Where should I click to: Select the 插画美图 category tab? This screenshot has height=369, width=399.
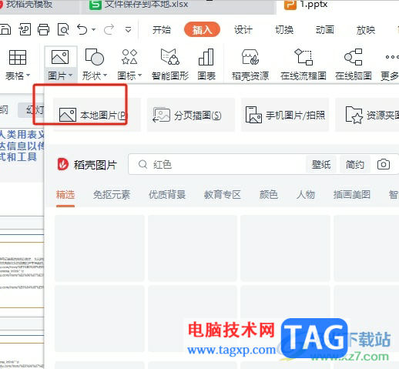tap(352, 195)
